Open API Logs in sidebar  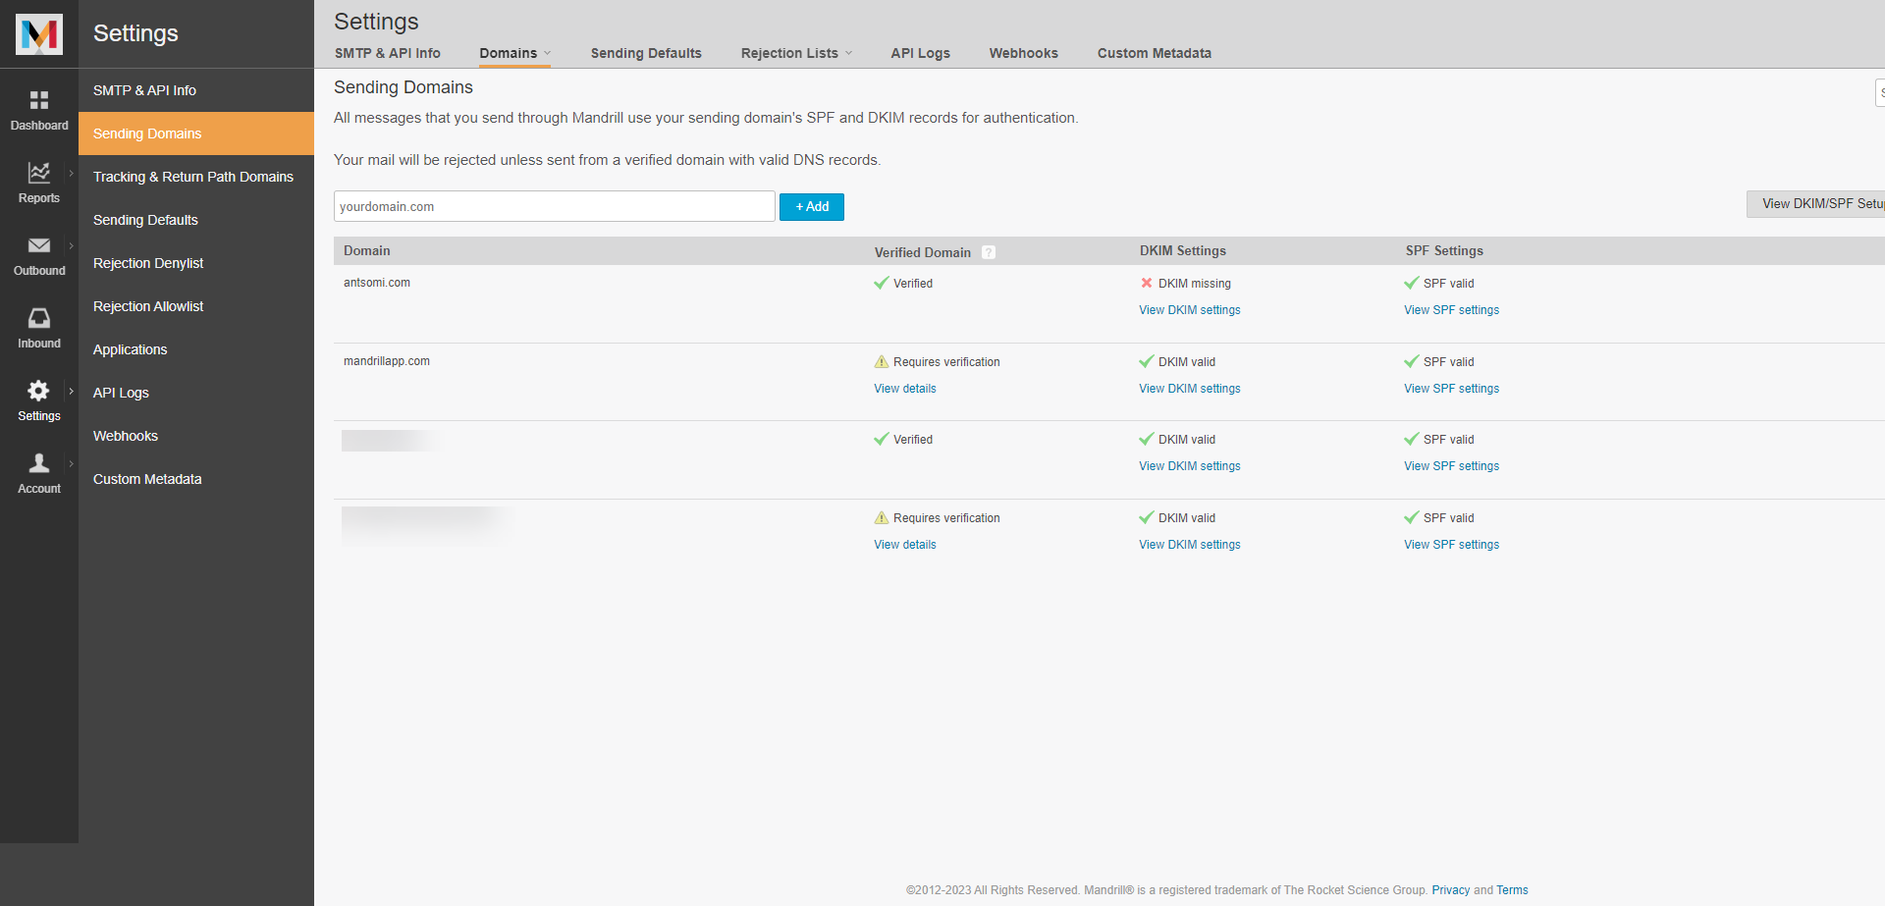(196, 393)
